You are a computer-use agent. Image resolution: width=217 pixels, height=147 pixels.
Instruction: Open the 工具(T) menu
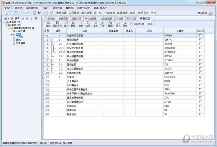[x=46, y=8]
